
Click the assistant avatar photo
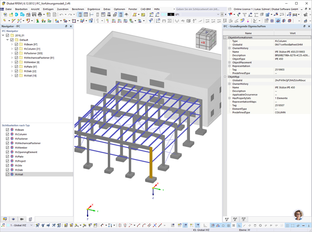point(298,215)
